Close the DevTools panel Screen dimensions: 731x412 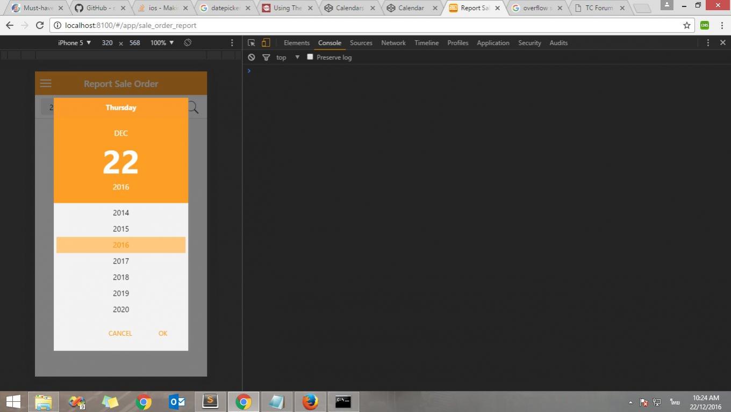click(723, 43)
